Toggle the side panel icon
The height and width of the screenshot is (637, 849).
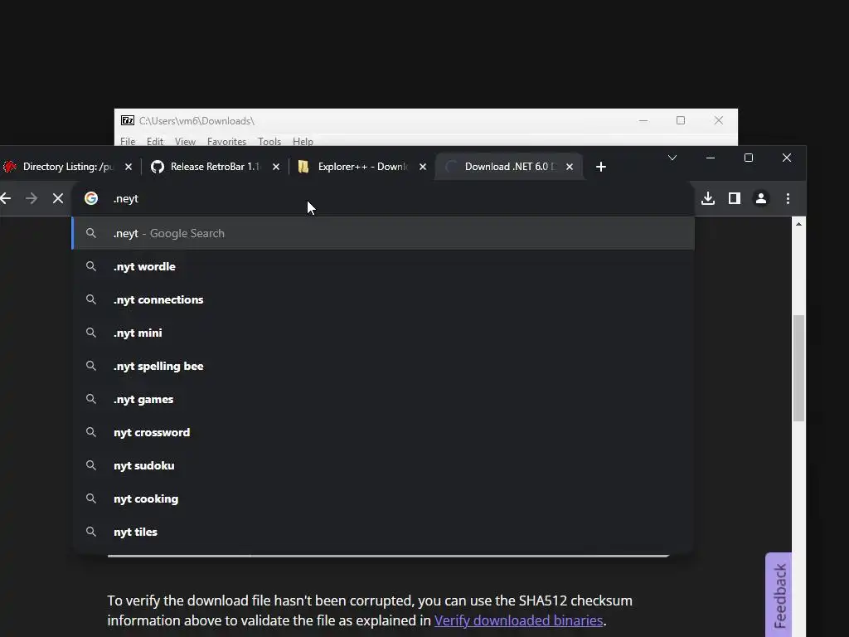click(735, 198)
